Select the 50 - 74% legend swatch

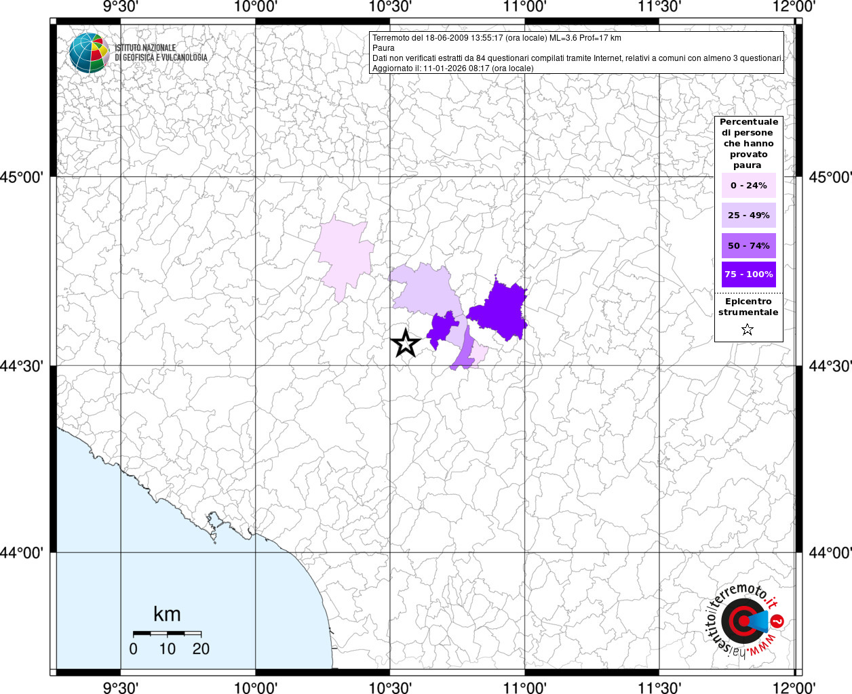748,245
